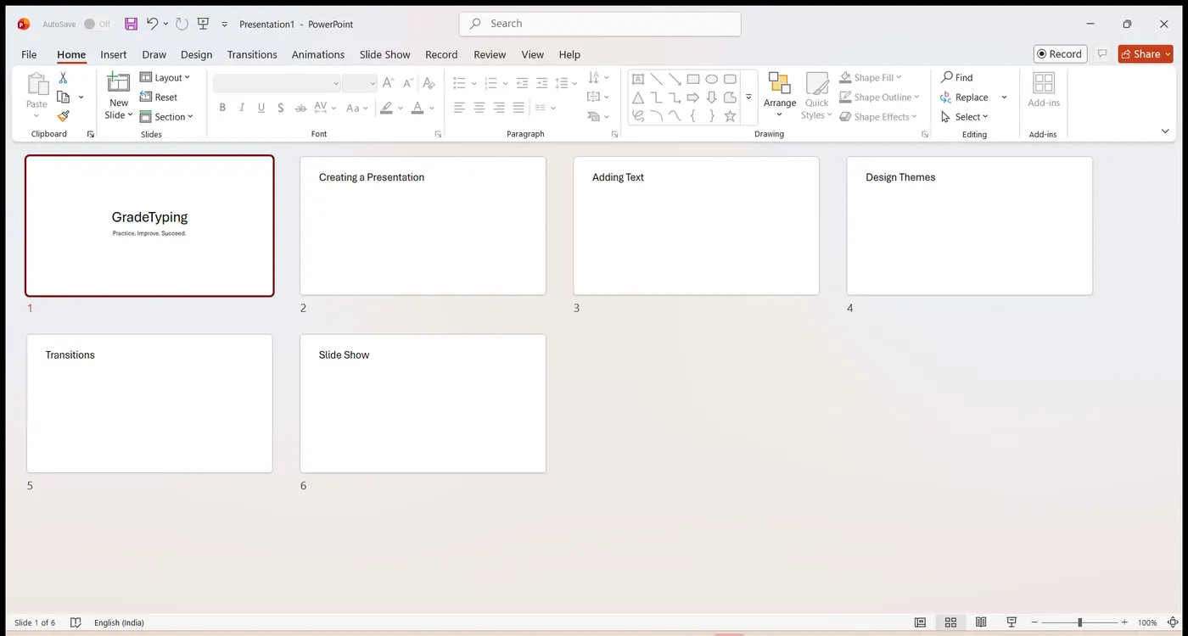1188x636 pixels.
Task: Clear all formatting from text
Action: 429,83
